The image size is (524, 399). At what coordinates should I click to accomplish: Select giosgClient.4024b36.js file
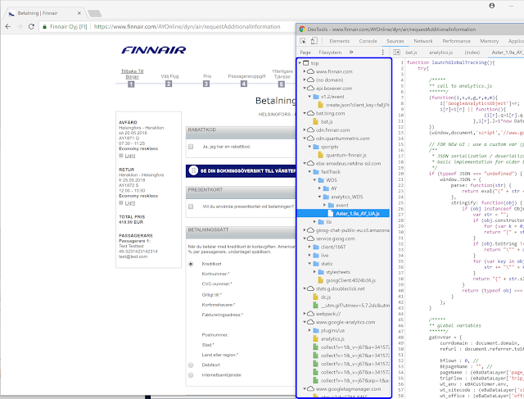coord(350,280)
